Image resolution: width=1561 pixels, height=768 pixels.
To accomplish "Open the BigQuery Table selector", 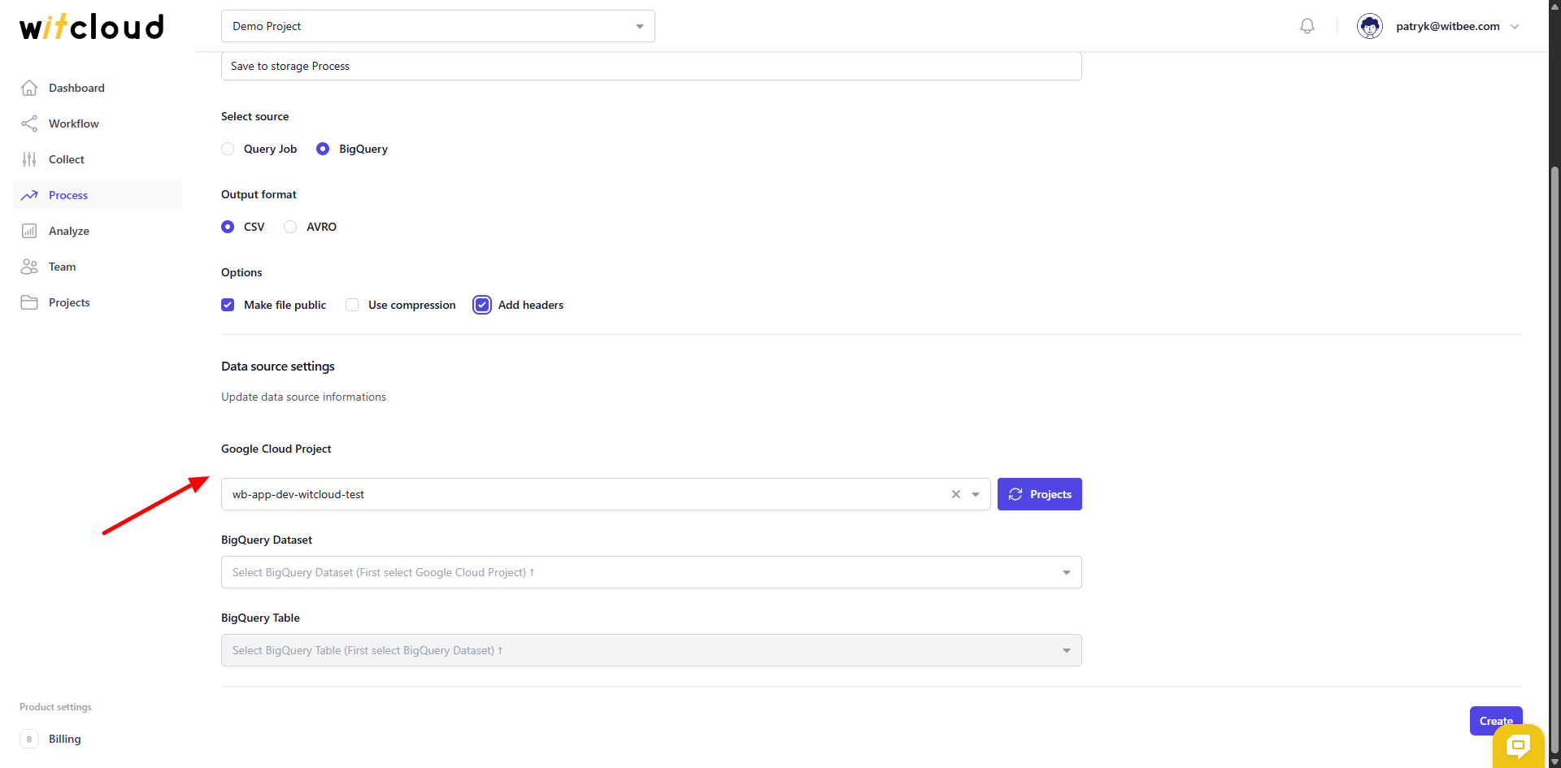I will 1066,650.
